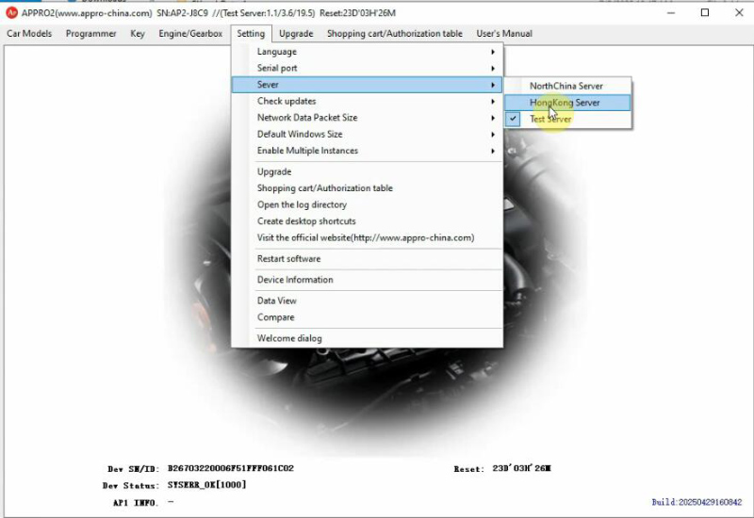Select the Compare entry
The image size is (754, 518).
pos(367,317)
